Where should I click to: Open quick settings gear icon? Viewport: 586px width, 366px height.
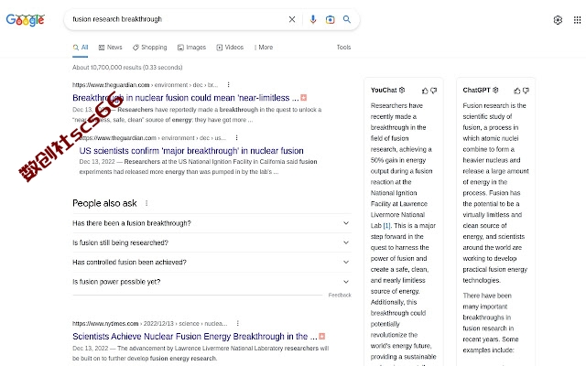[x=558, y=20]
